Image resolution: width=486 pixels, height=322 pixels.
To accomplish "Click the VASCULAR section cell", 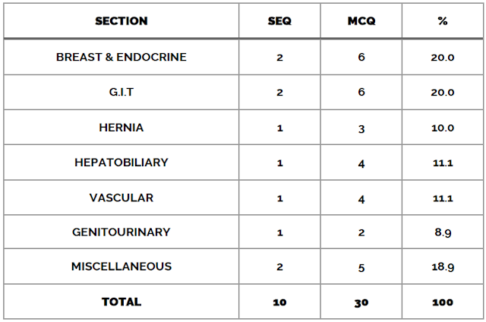I will click(x=121, y=197).
